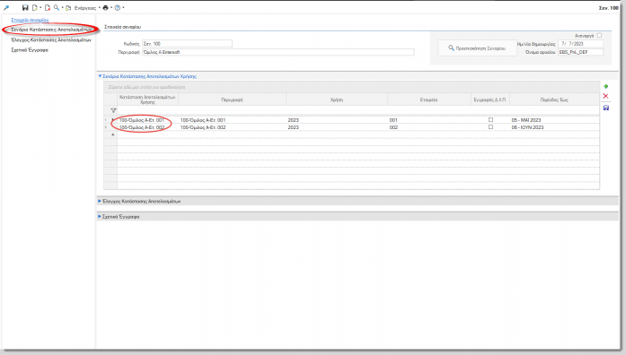Select first-column cell 100-Όμιλος Α-Ετ. 001
Screen dimensions: 626x355
147,119
